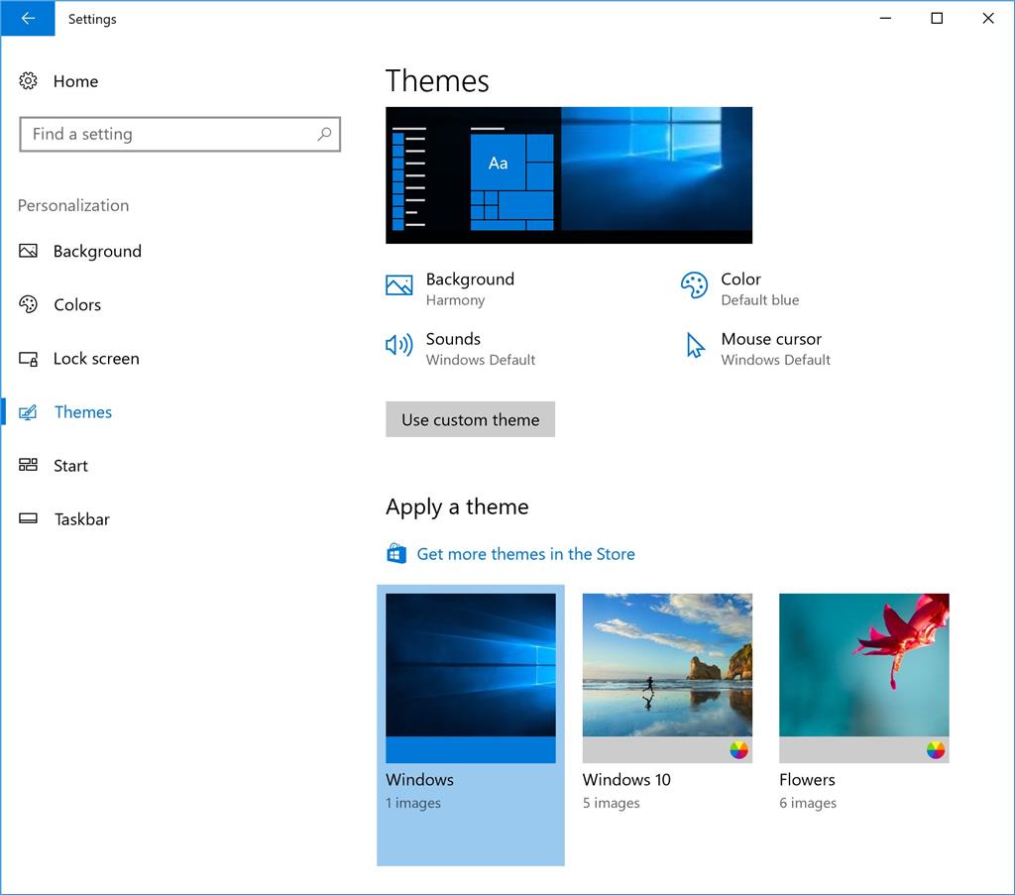Open Taskbar settings page
The width and height of the screenshot is (1015, 895).
(81, 519)
